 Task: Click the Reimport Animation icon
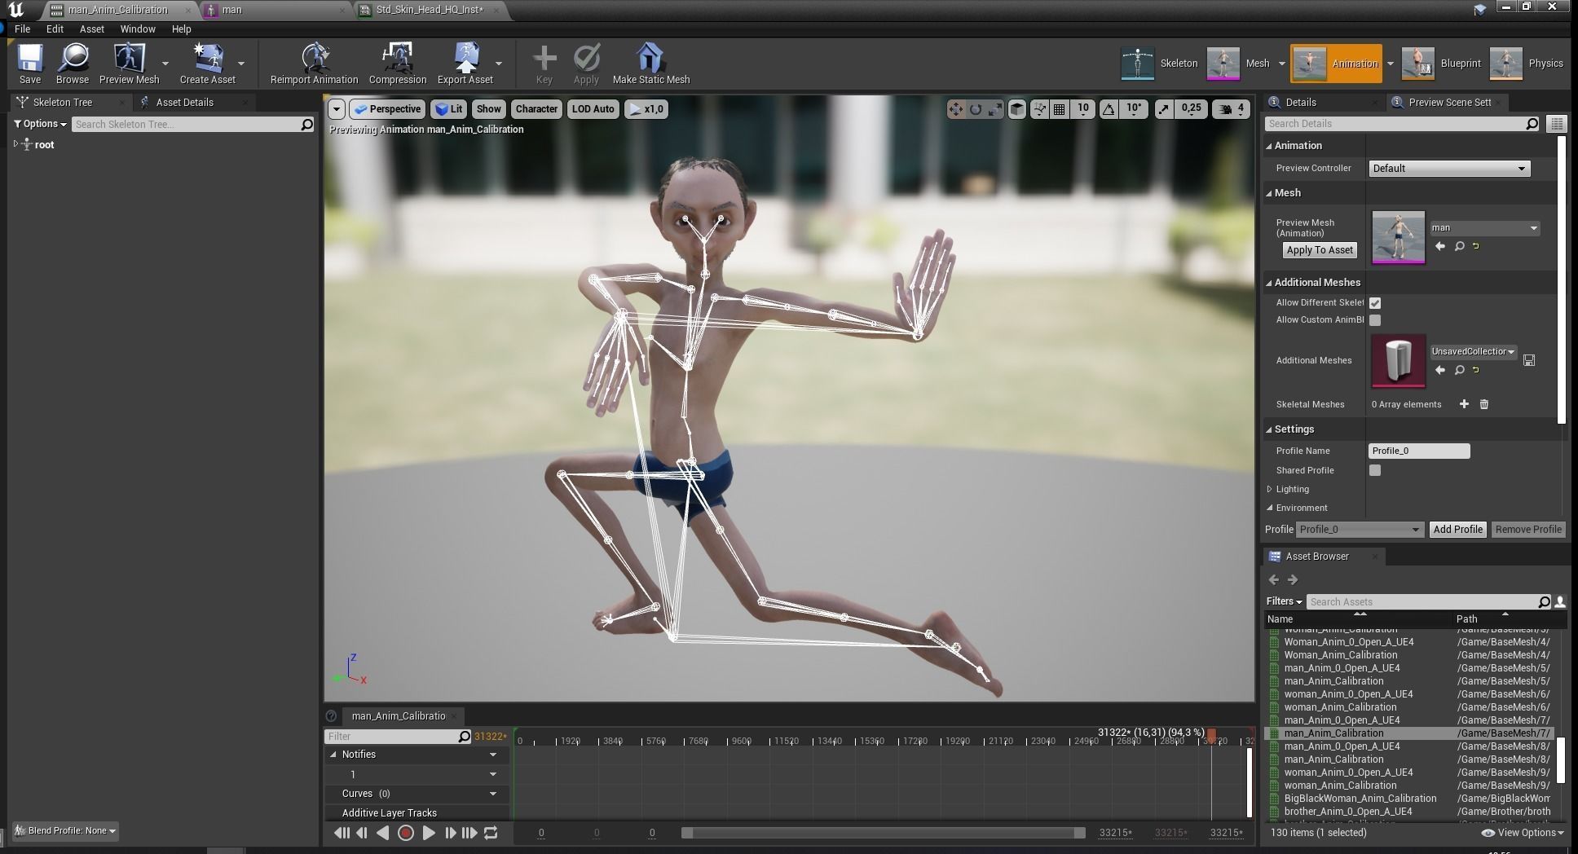tap(314, 64)
